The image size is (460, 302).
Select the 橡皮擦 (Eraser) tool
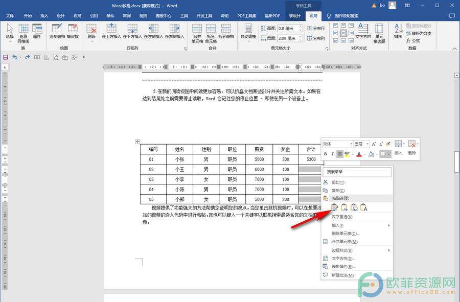pos(72,30)
